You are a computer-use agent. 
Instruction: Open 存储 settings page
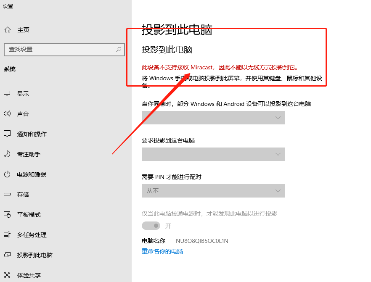coord(23,195)
